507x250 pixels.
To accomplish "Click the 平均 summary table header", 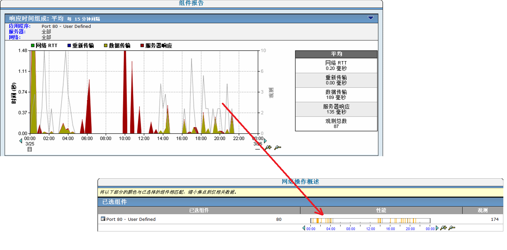I will pos(336,54).
